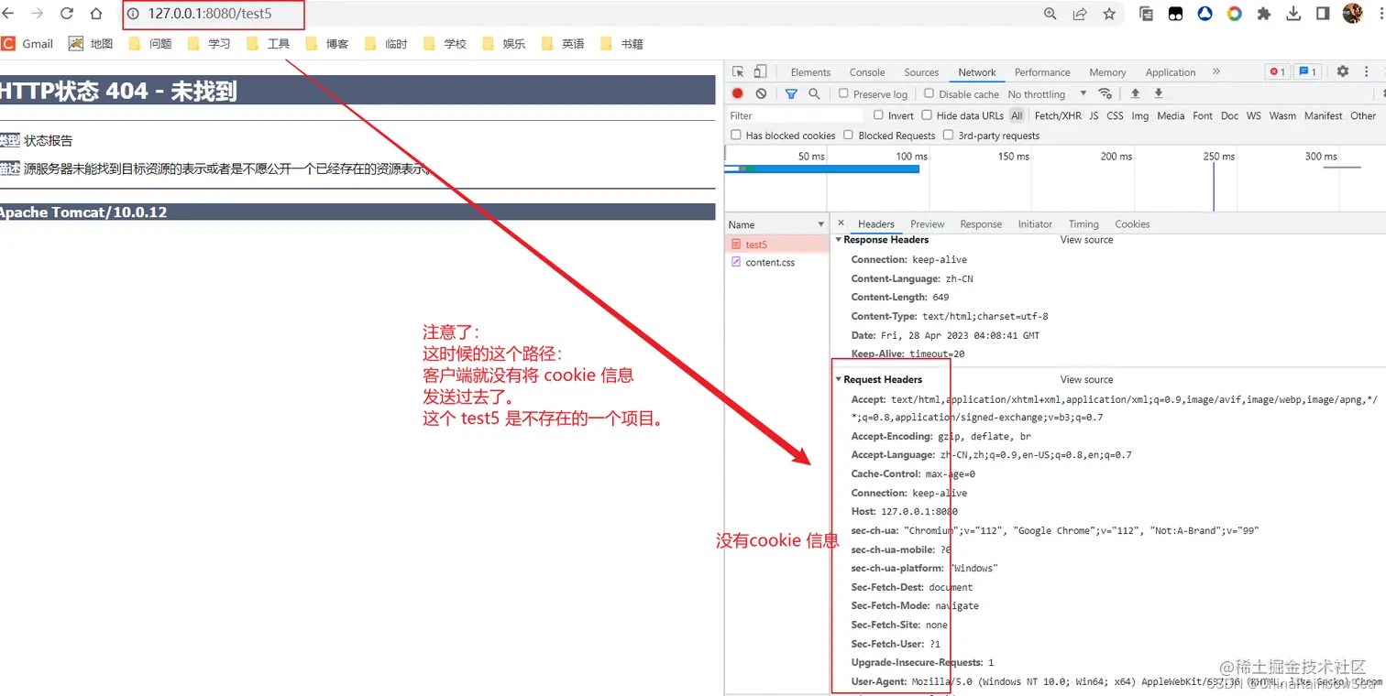Viewport: 1386px width, 696px height.
Task: Open the Gmail bookmark
Action: [x=28, y=43]
